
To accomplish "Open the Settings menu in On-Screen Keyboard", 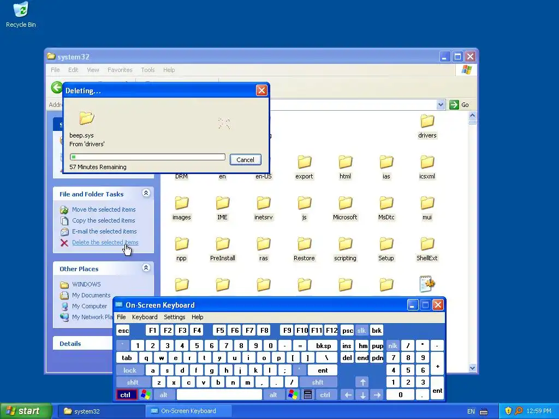I will point(174,317).
